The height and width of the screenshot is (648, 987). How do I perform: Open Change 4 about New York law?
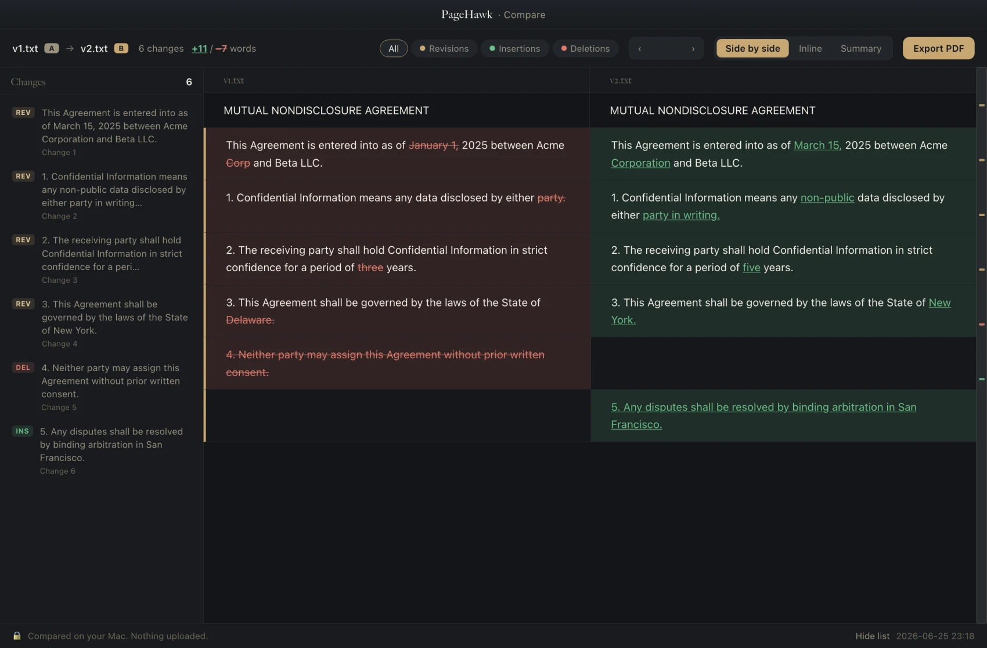[x=102, y=323]
